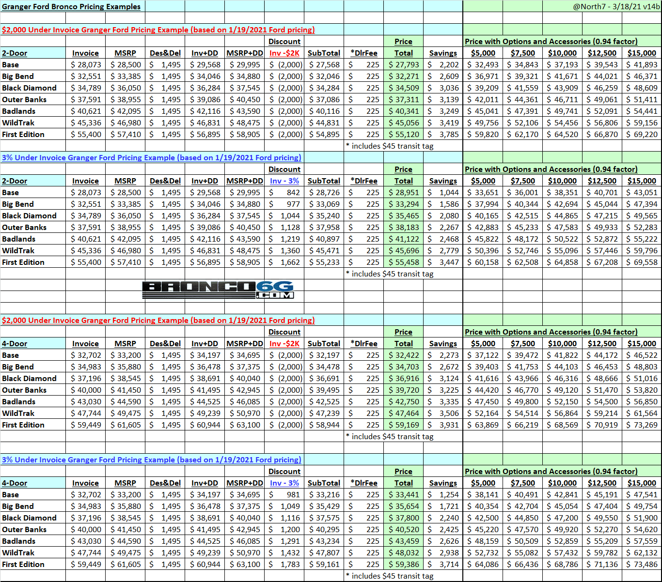Select the $1,254 Base savings value
This screenshot has width=662, height=582.
(x=443, y=494)
